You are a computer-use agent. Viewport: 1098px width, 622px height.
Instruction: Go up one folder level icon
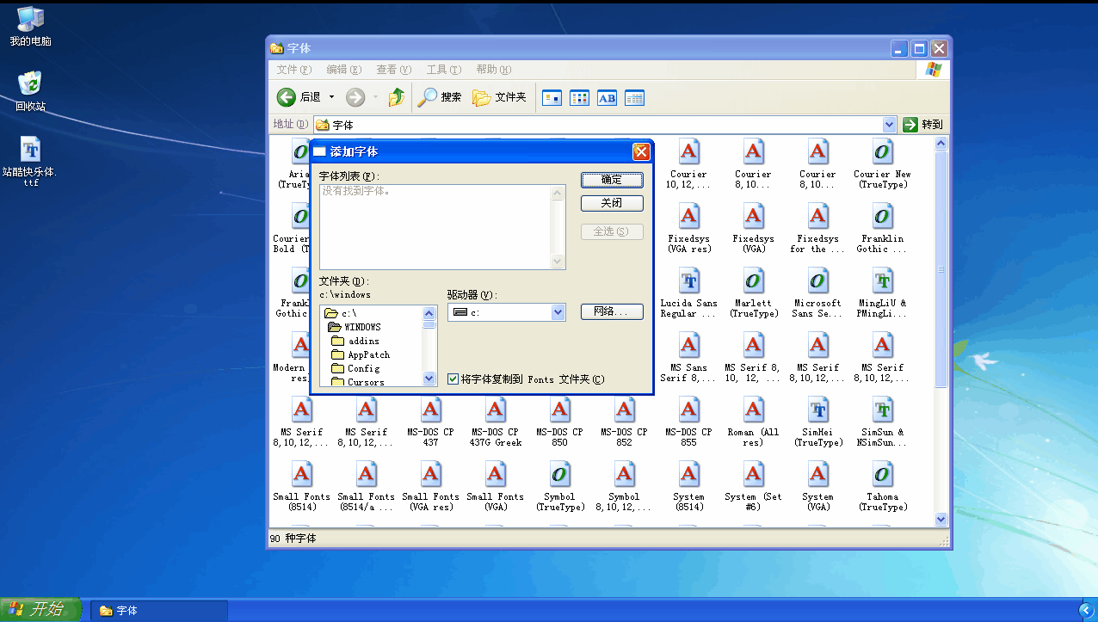396,97
